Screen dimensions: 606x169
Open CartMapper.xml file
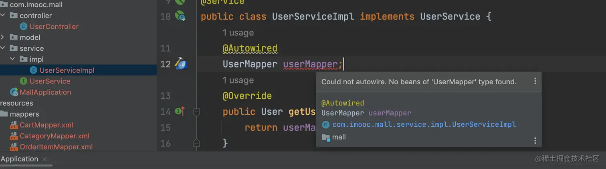point(46,125)
